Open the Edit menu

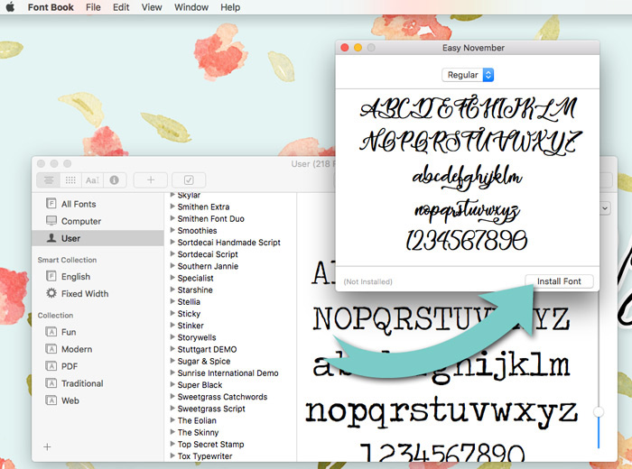tap(121, 7)
